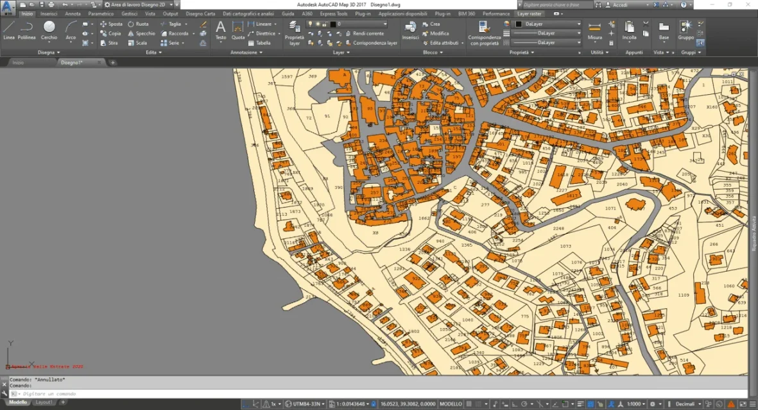Expand the Disegna panel
This screenshot has width=758, height=410.
pyautogui.click(x=48, y=52)
